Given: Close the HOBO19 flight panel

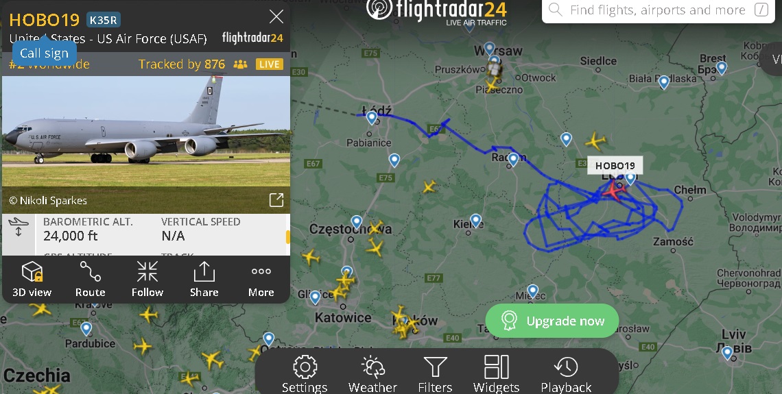Looking at the screenshot, I should click(276, 16).
